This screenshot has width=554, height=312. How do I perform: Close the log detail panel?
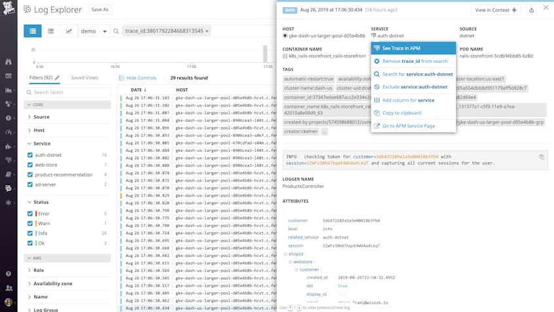point(546,7)
